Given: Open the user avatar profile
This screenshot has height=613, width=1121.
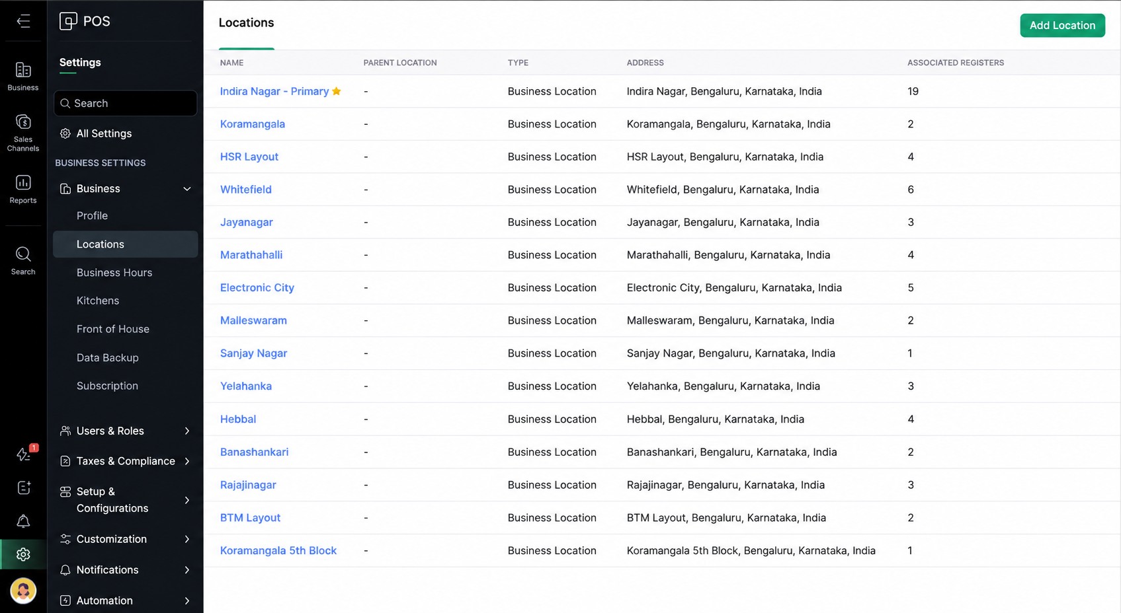Looking at the screenshot, I should (x=23, y=591).
